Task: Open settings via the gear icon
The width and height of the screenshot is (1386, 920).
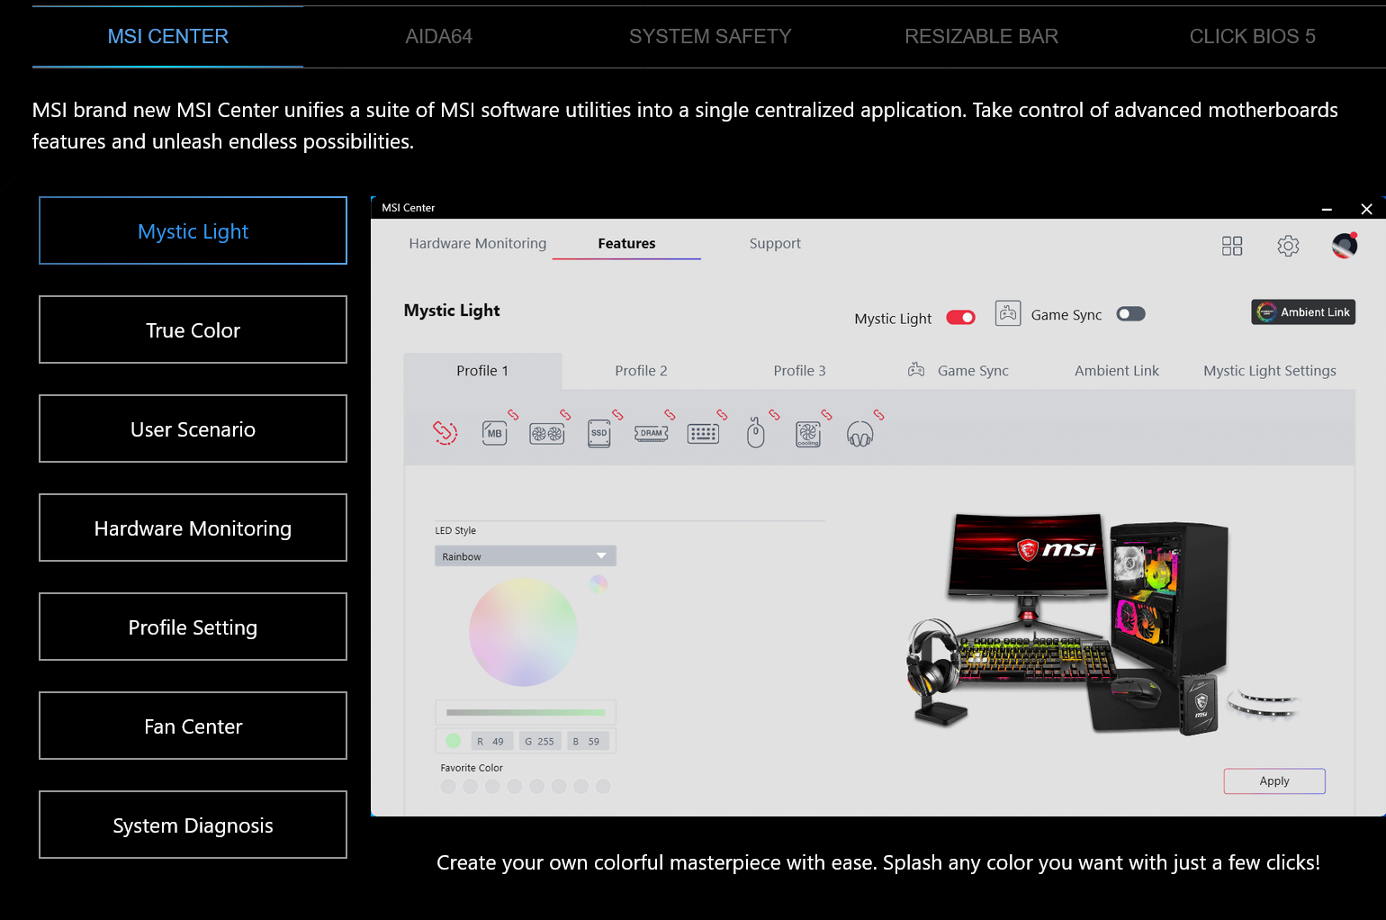Action: coord(1288,246)
